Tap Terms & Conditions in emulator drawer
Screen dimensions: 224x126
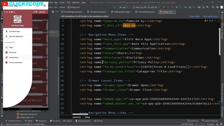(x=17, y=63)
